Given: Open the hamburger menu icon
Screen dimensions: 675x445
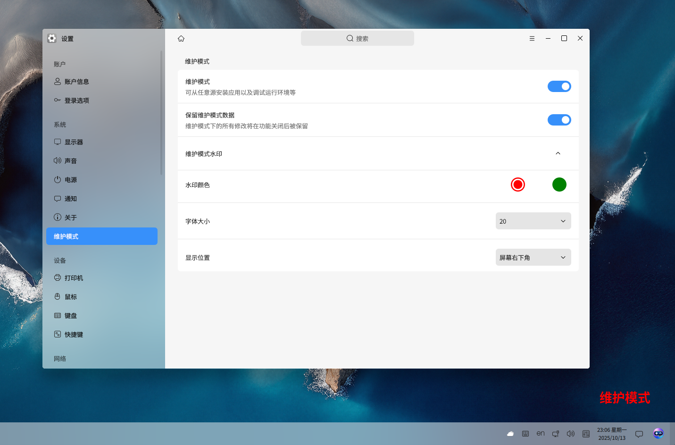Looking at the screenshot, I should coord(532,39).
